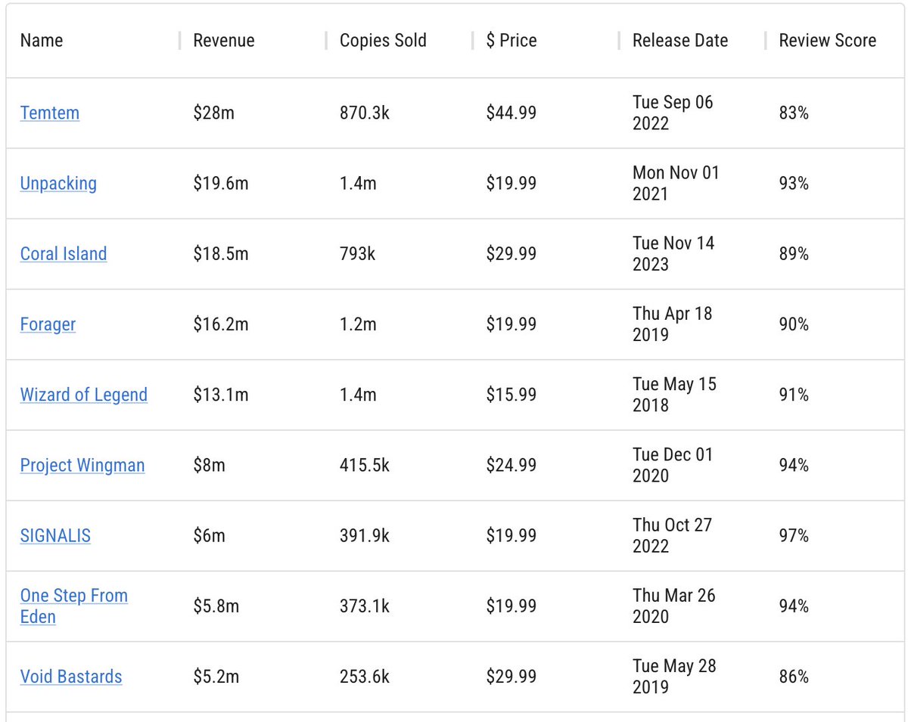
Task: Select the Tue Sep 06 2022 date
Action: pos(673,113)
